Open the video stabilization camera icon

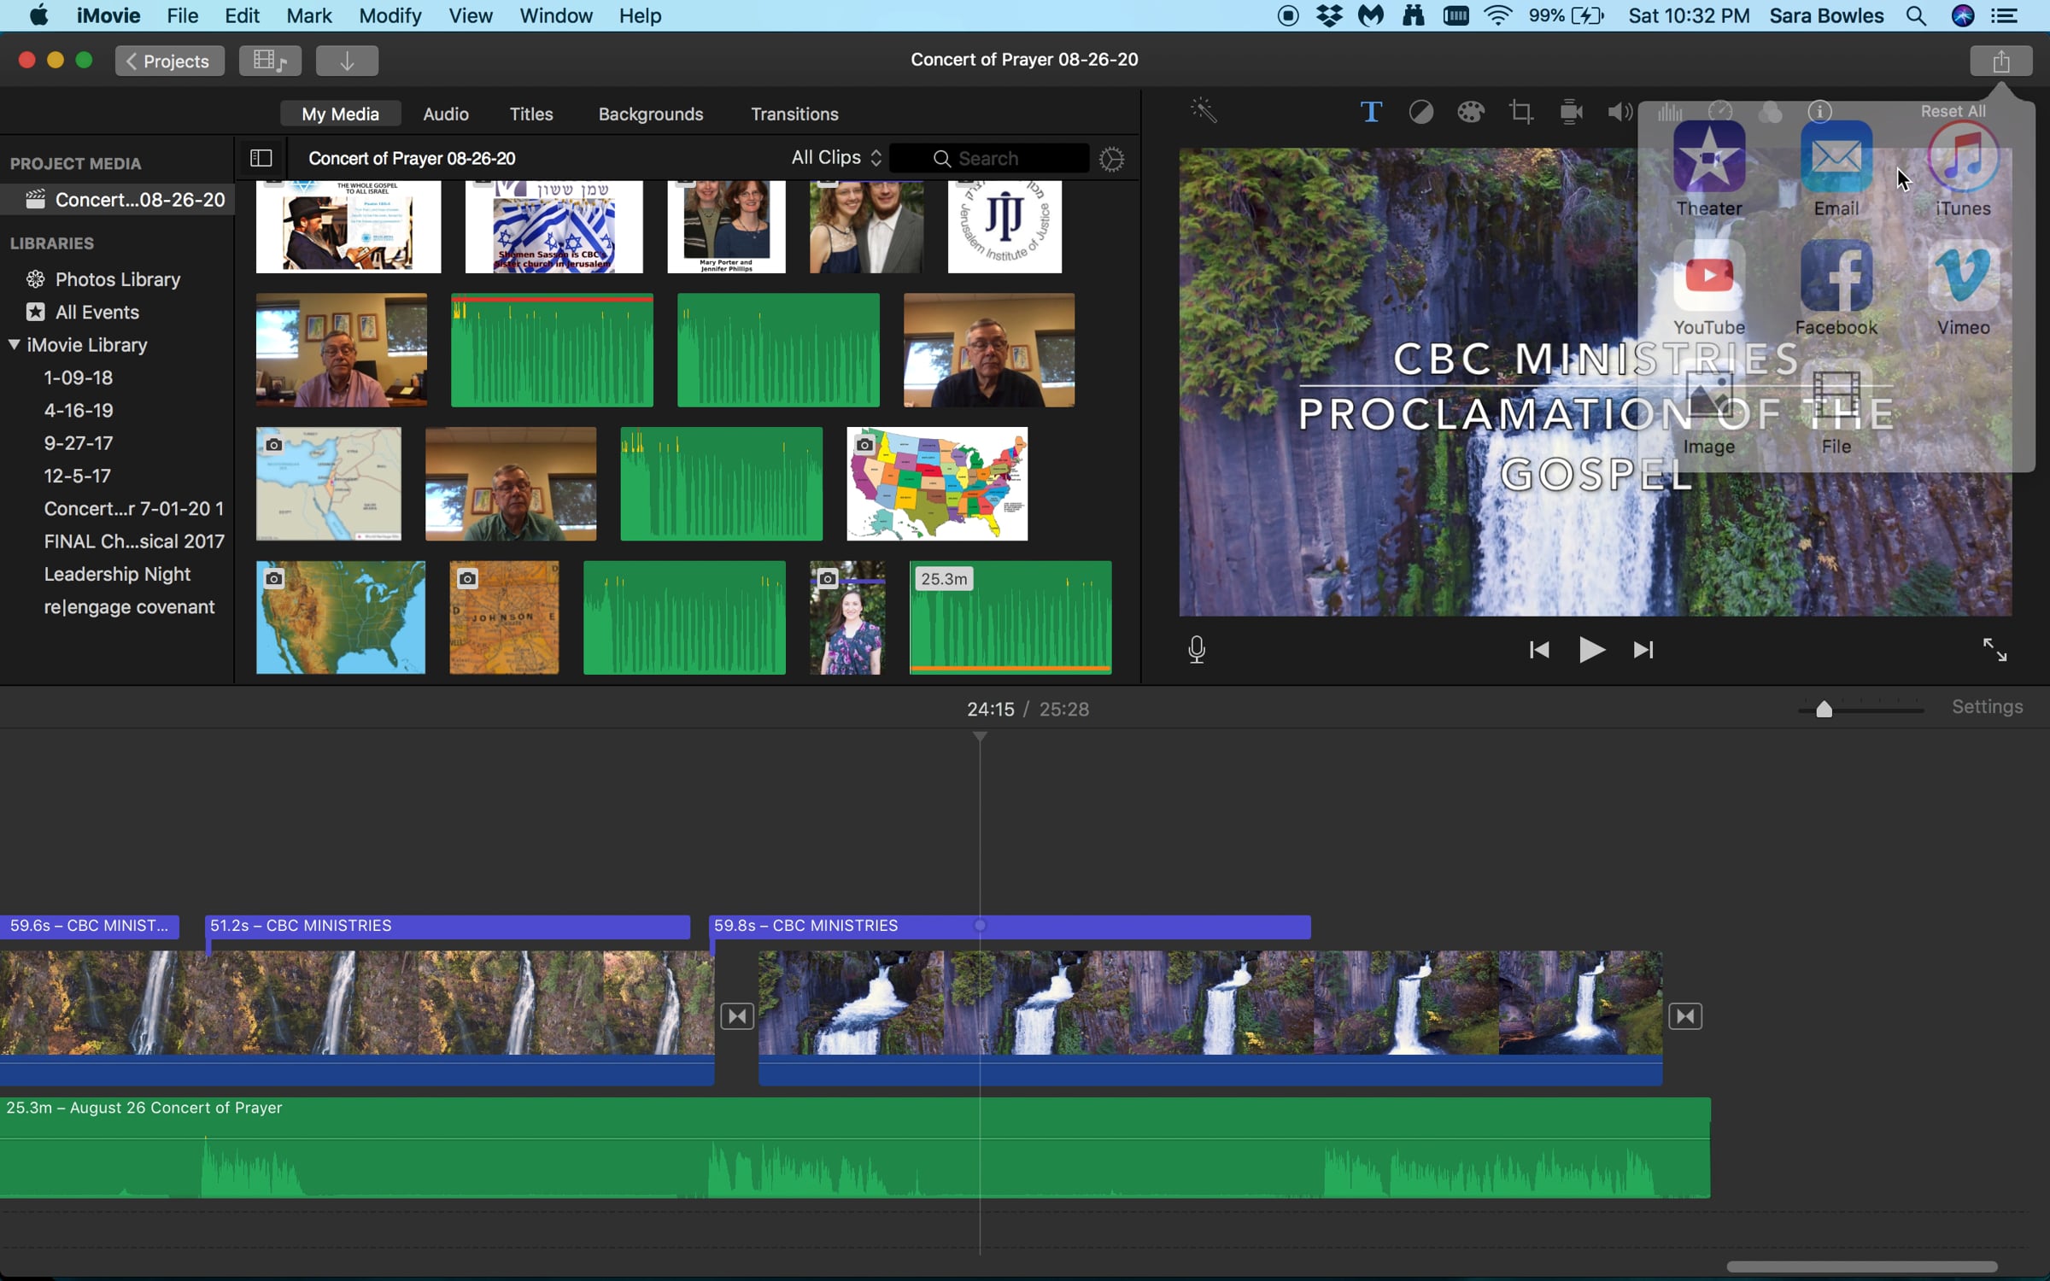pyautogui.click(x=1570, y=112)
